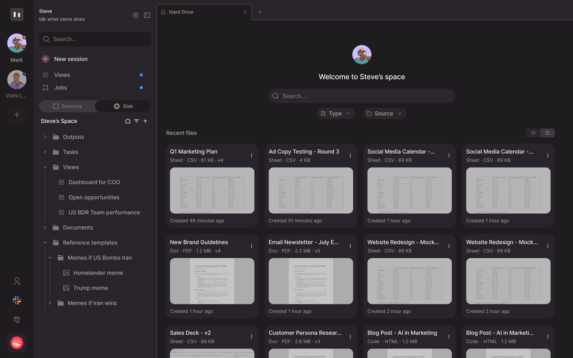
Task: Add a new workspace with plus button
Action: point(17,115)
